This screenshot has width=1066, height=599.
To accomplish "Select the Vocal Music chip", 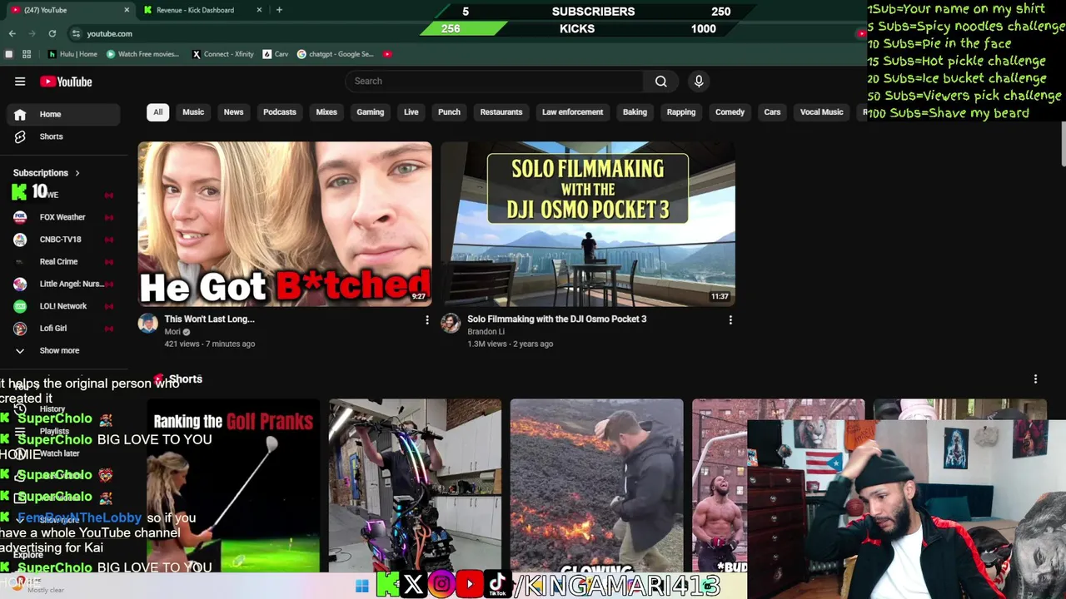I will tap(822, 112).
